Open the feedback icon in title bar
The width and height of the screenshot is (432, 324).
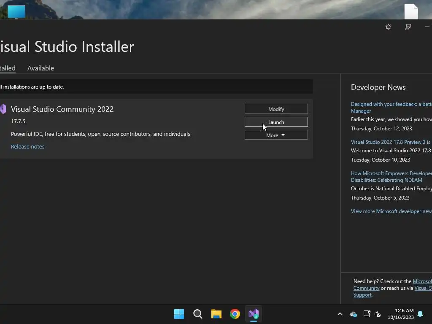click(408, 27)
